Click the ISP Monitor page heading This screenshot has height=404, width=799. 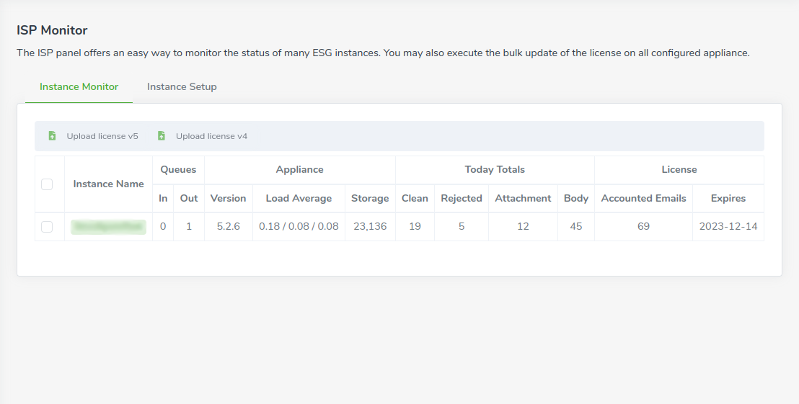[52, 30]
